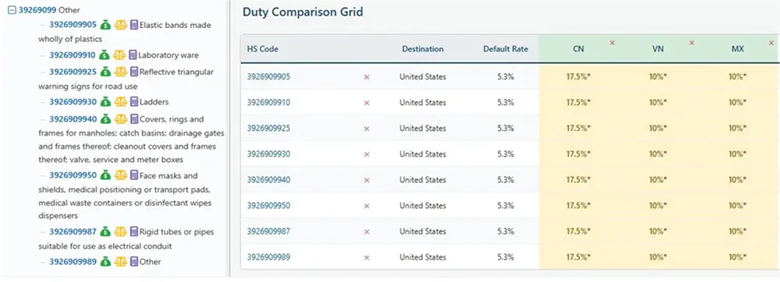Open tree code 3926909905 Elastic bands
Viewport: 780px width, 282px height.
point(73,25)
